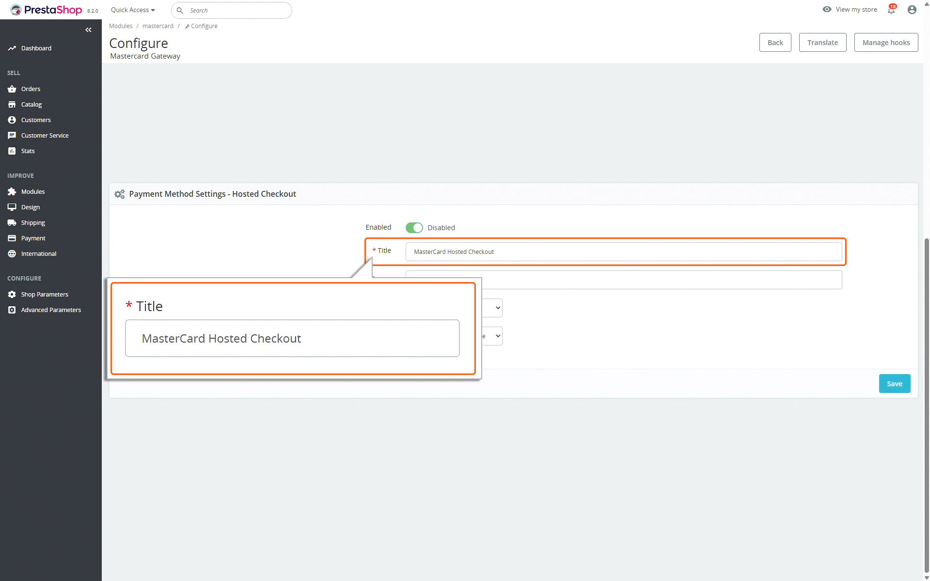Image resolution: width=930 pixels, height=581 pixels.
Task: Click the mastercard breadcrumb link
Action: coord(158,26)
